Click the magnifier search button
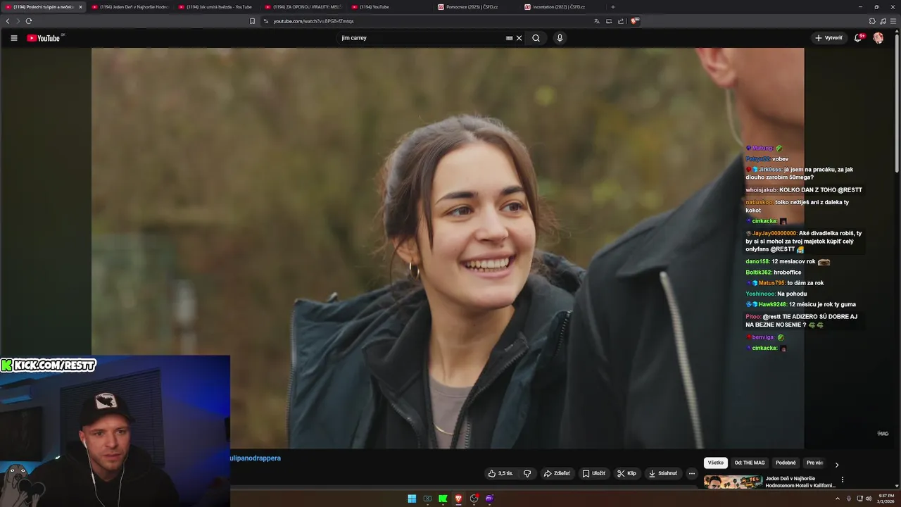The width and height of the screenshot is (901, 507). [x=536, y=38]
